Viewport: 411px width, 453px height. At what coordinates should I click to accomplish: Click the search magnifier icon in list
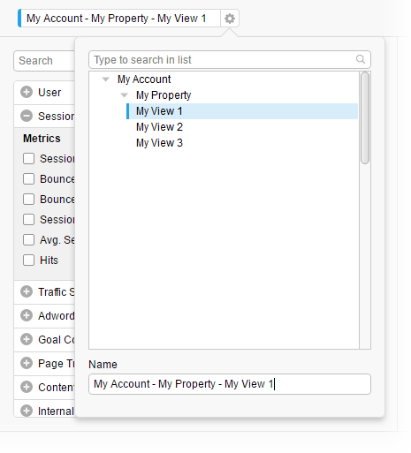[361, 59]
